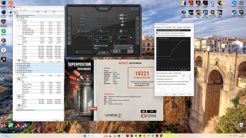Expand the GPU Temperatures node in HWMonitor
The image size is (246, 138).
pos(17,77)
